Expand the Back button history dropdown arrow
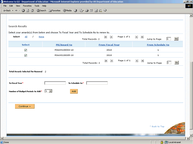The height and width of the screenshot is (144, 193). tap(12, 10)
